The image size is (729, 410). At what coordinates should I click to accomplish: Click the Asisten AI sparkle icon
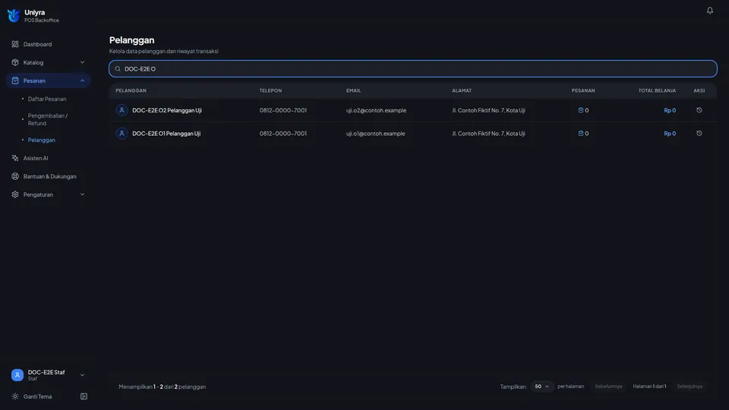tap(15, 158)
